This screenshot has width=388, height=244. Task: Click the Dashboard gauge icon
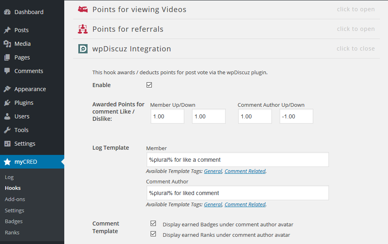click(7, 12)
